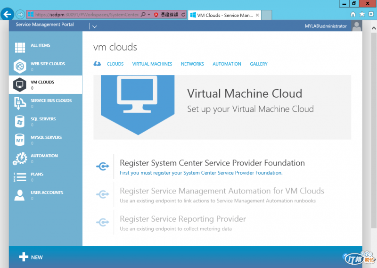Image resolution: width=377 pixels, height=268 pixels.
Task: Open the browser Home icon
Action: [x=353, y=15]
